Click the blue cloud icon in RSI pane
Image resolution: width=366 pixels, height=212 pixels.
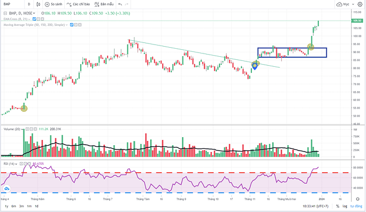coord(6,189)
